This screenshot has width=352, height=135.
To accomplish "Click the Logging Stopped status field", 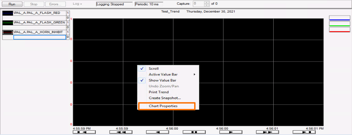I will click(114, 4).
